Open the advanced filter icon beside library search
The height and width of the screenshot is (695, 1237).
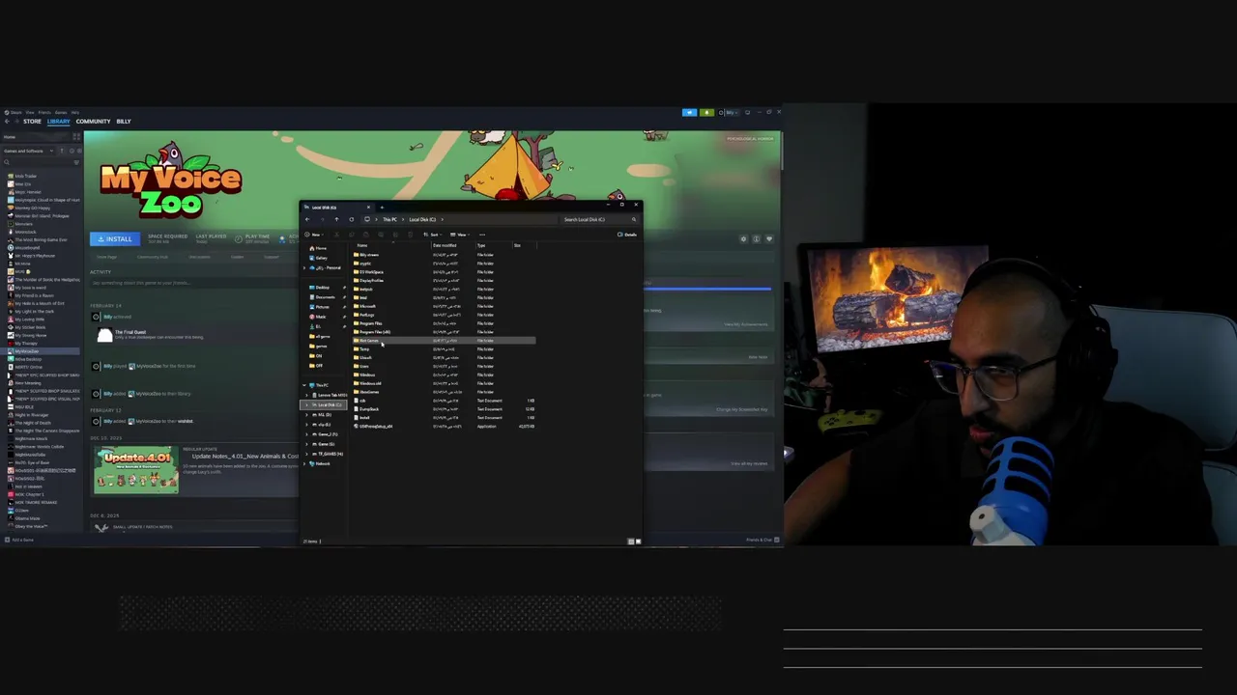pyautogui.click(x=76, y=162)
